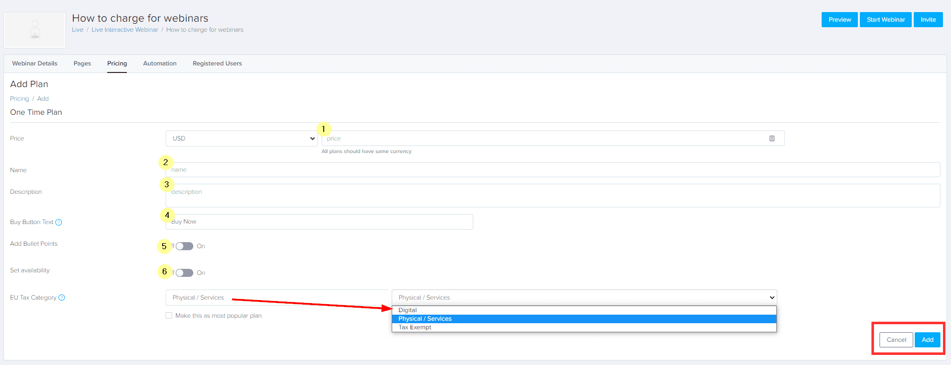Click the How to charge for webinars breadcrumb
Screen dimensions: 951x365
pos(205,30)
